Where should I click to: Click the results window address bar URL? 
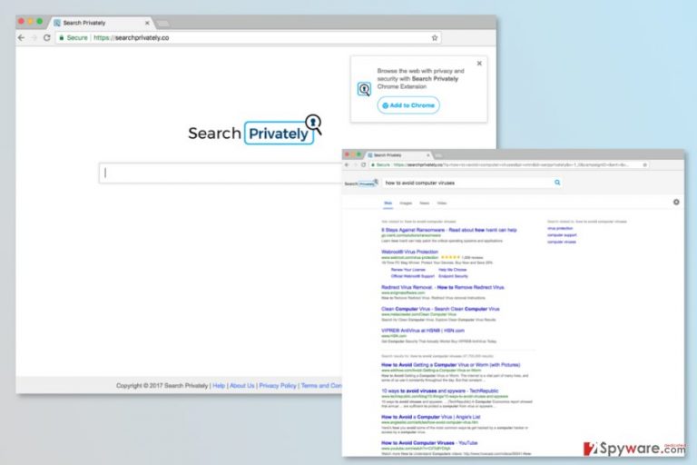[511, 164]
